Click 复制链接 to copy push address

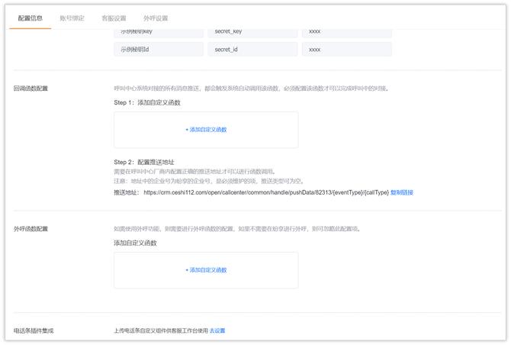click(x=402, y=193)
